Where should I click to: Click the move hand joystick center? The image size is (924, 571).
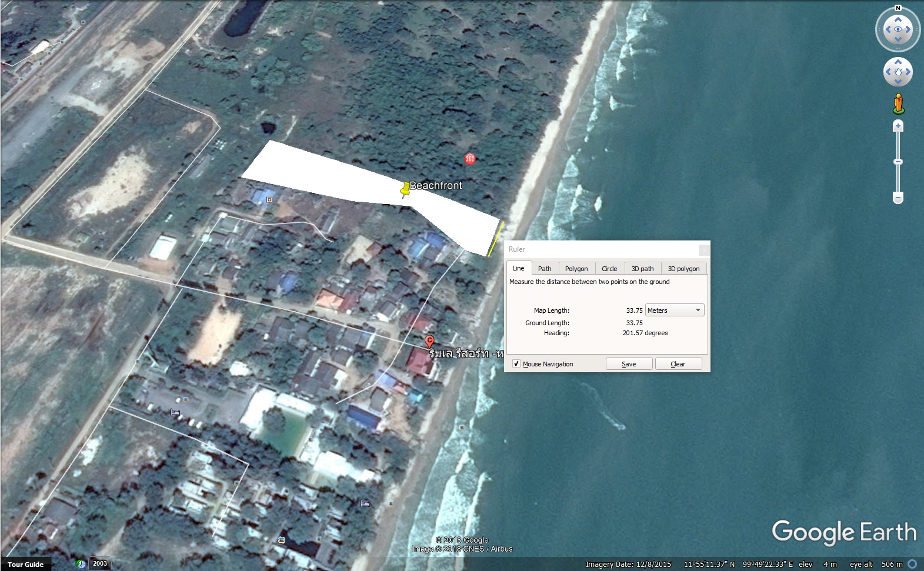[x=898, y=72]
